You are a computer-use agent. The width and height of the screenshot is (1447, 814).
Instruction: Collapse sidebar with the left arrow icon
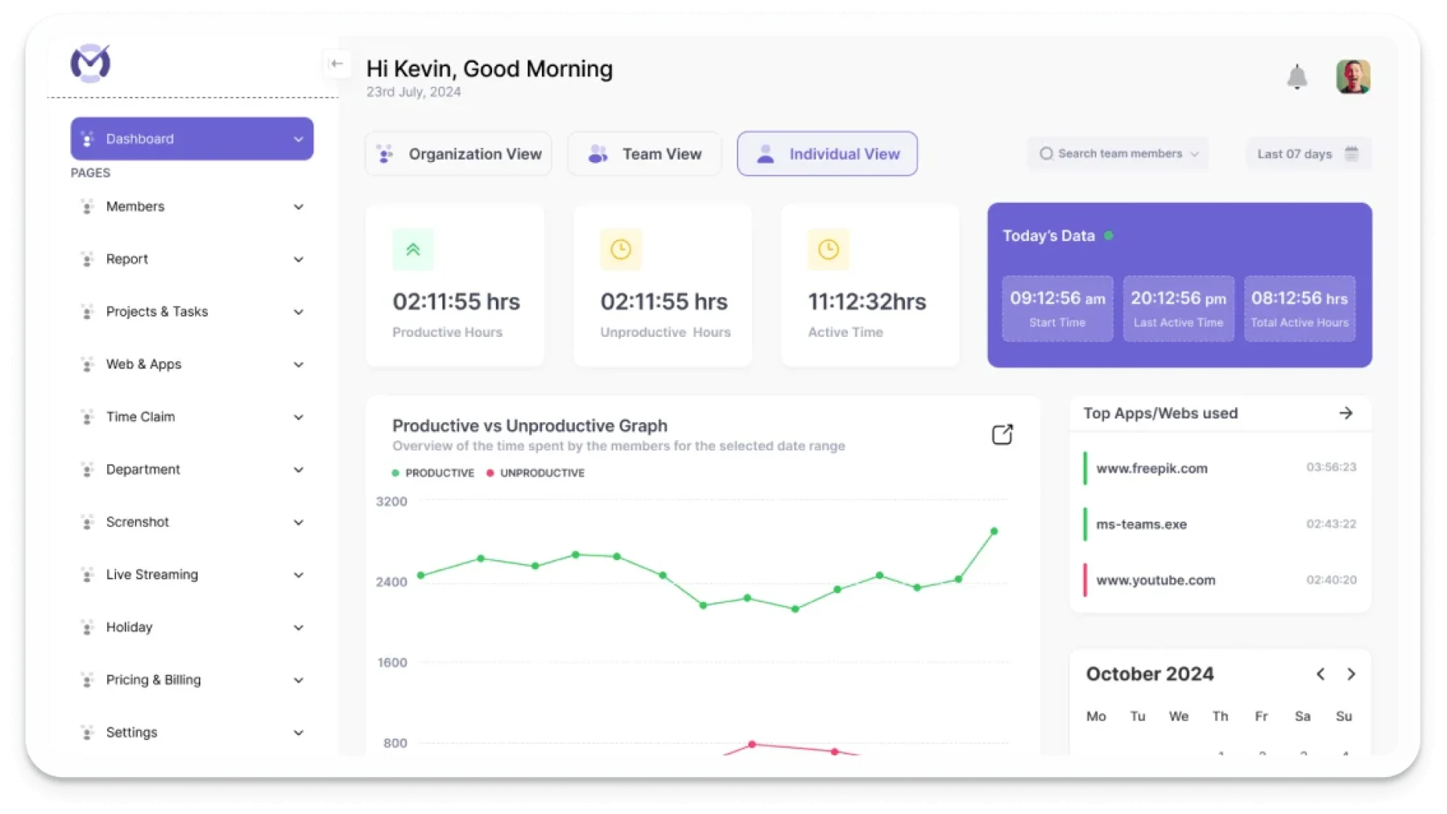pos(337,64)
